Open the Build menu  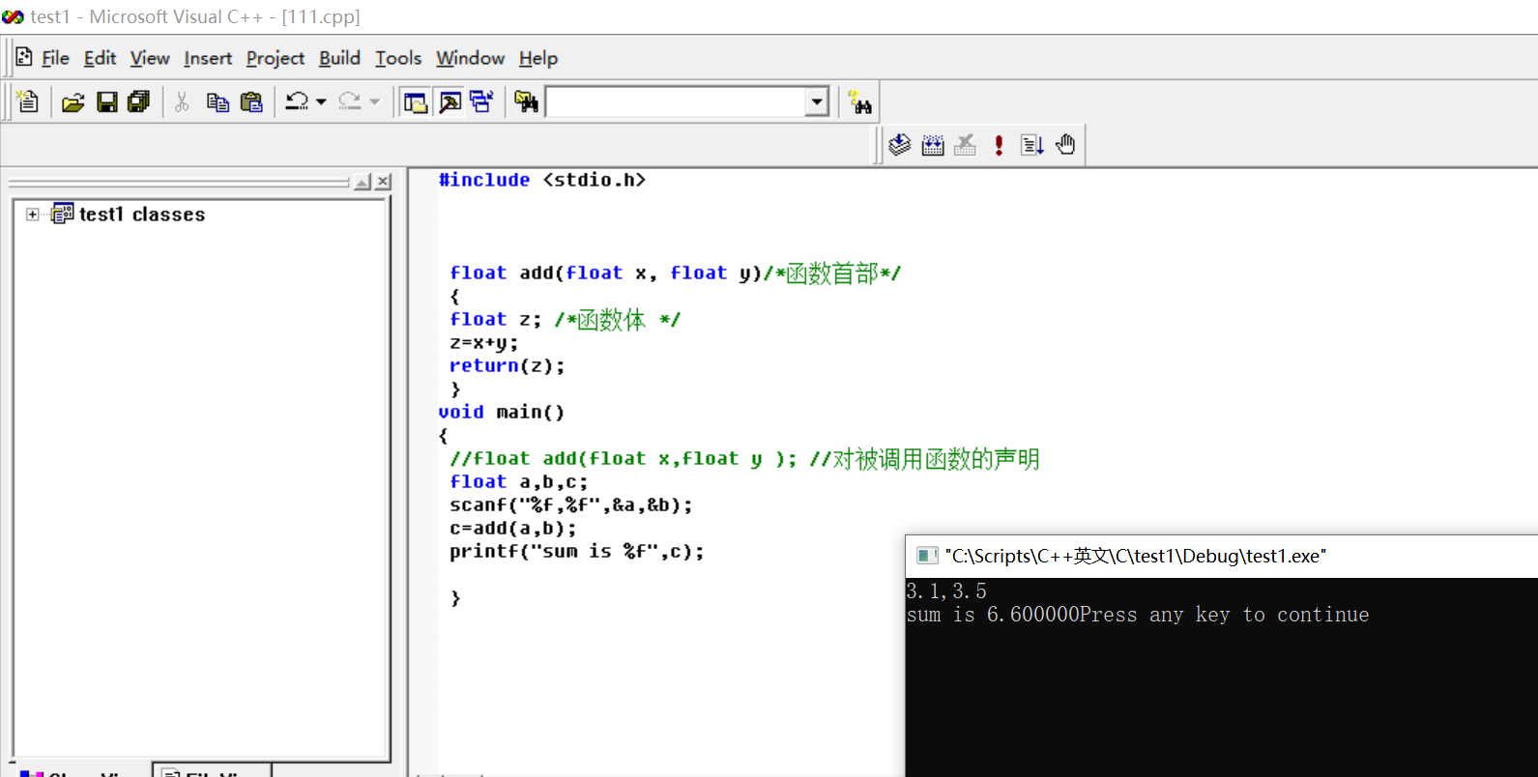[339, 58]
